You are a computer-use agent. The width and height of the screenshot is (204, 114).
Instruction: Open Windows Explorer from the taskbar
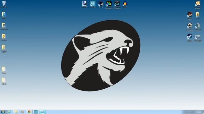16,112
